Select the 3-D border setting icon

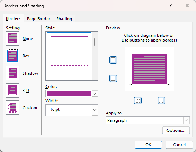coord(13,90)
